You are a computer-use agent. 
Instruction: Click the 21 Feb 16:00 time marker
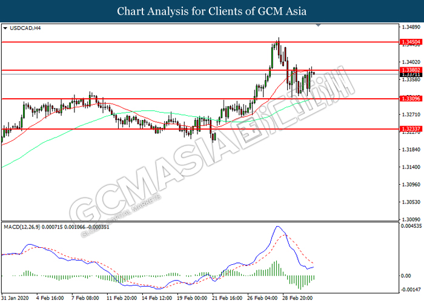[227, 298]
